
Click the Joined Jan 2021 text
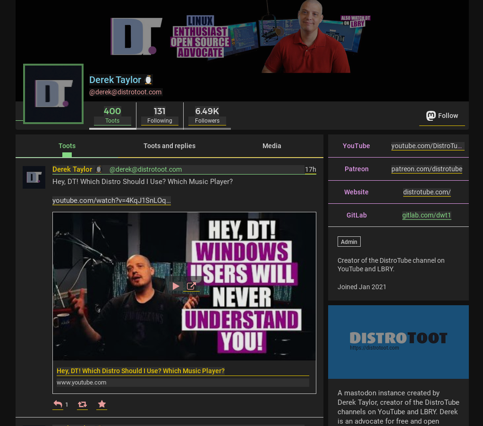pyautogui.click(x=362, y=287)
